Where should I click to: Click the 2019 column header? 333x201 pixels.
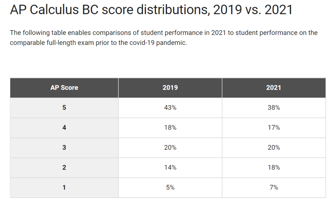[x=170, y=87]
